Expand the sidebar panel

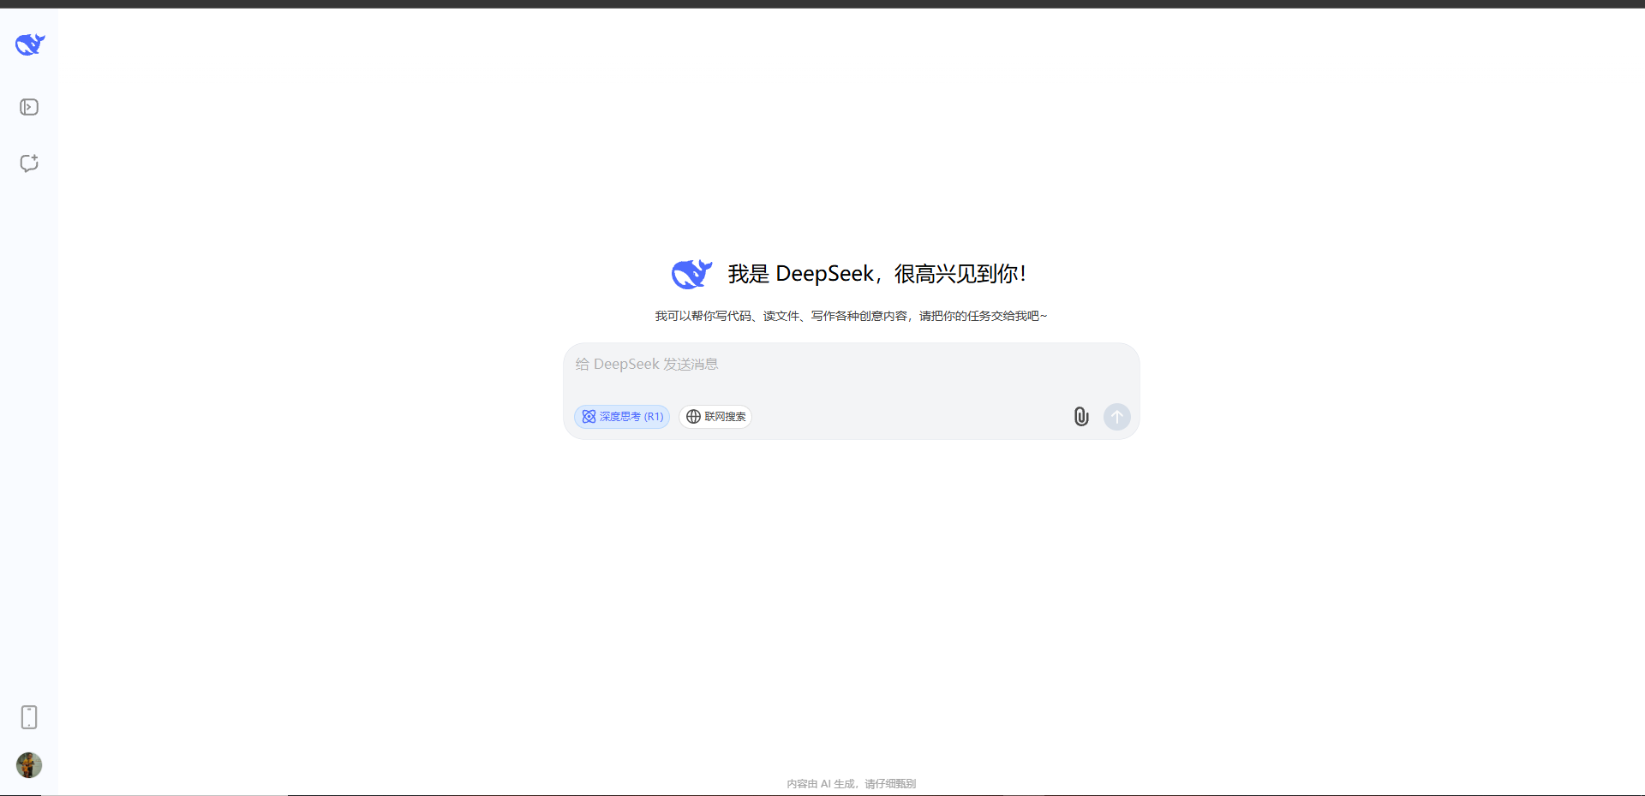pyautogui.click(x=29, y=107)
